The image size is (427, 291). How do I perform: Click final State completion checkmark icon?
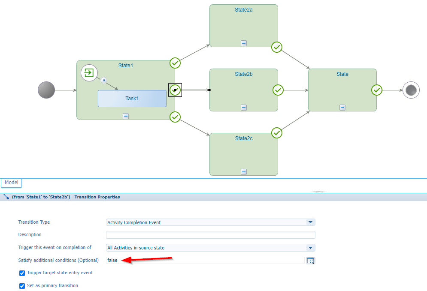click(x=376, y=90)
